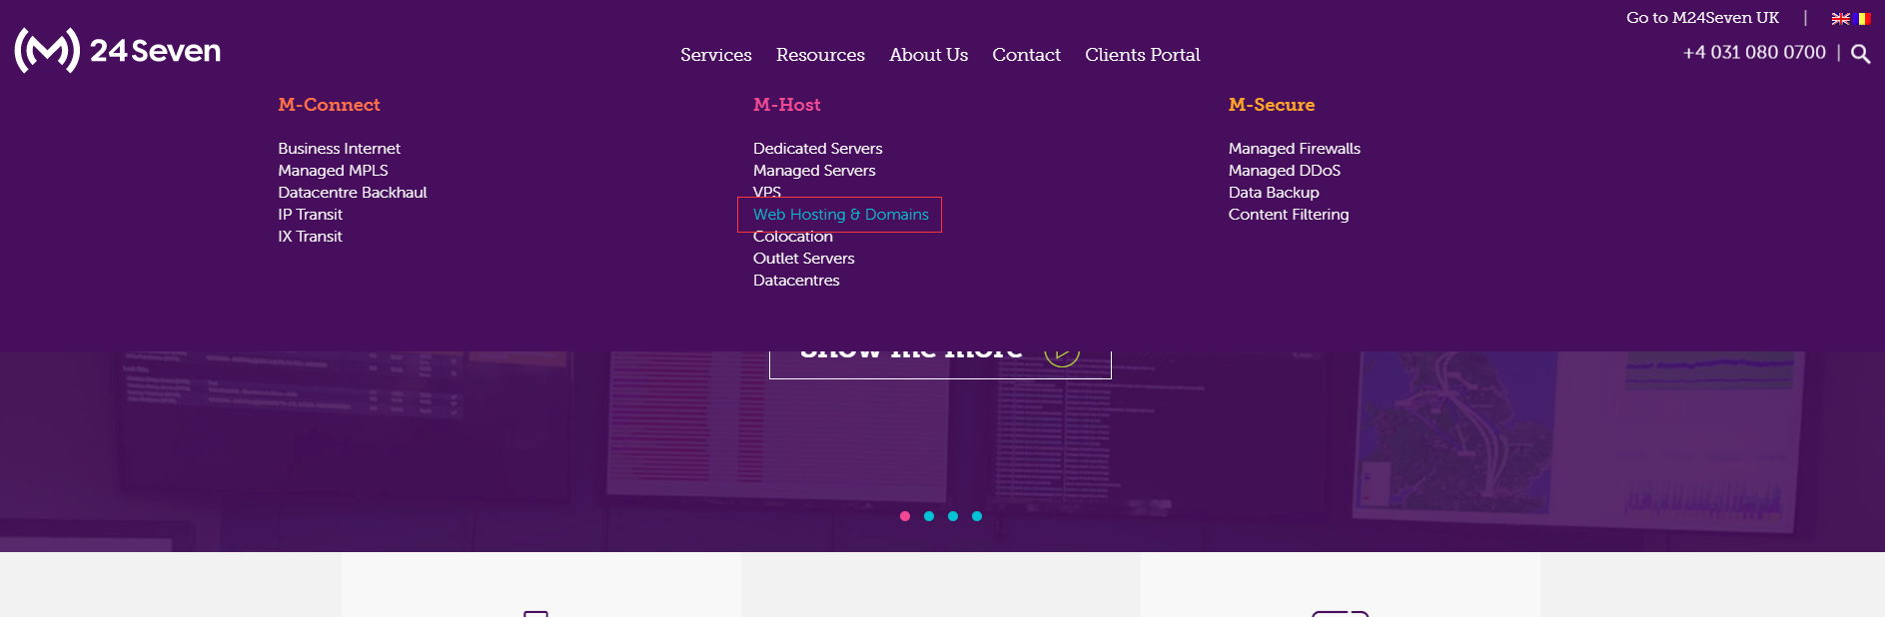Select the pink first carousel dot

click(x=905, y=516)
